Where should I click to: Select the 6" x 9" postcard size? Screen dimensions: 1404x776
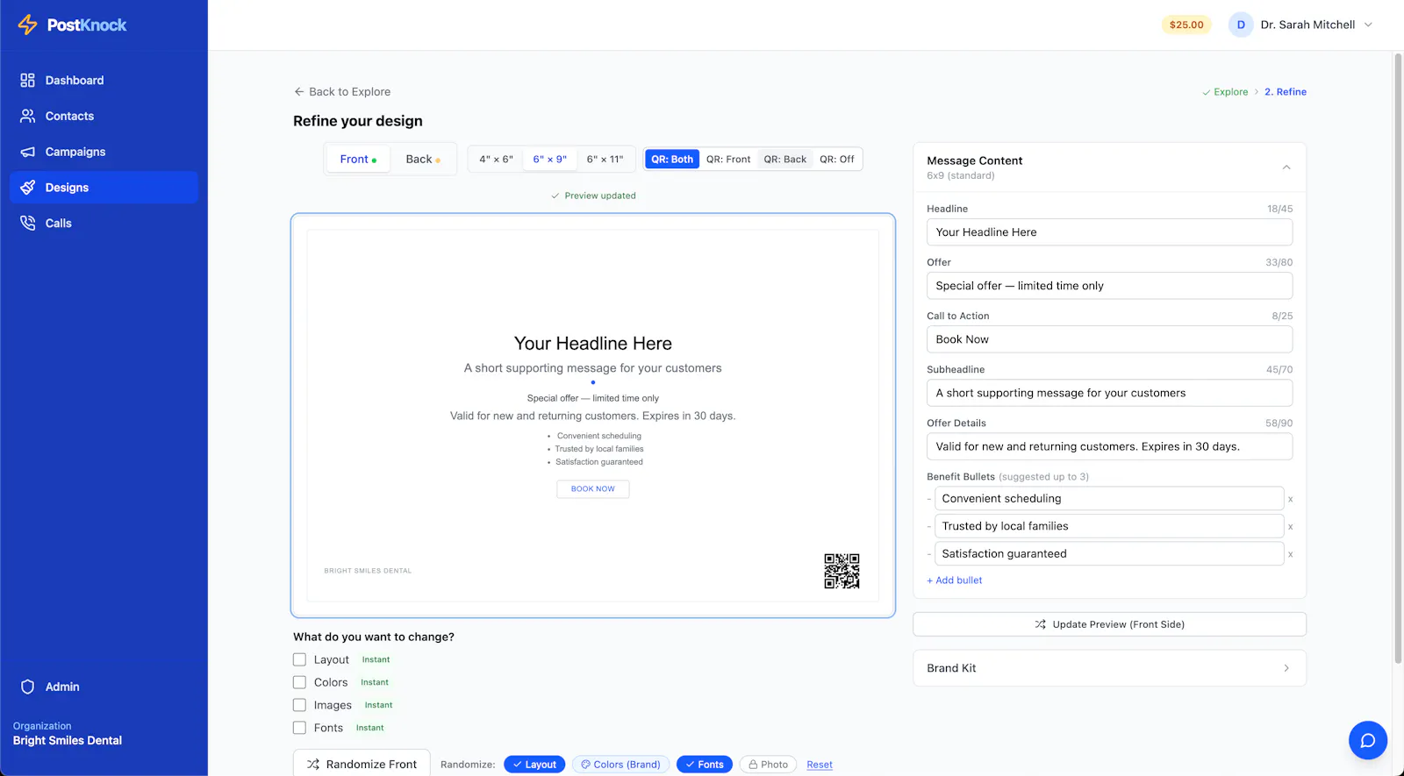(550, 160)
